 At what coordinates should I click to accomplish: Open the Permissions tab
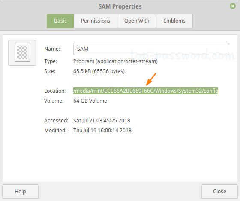coord(96,21)
